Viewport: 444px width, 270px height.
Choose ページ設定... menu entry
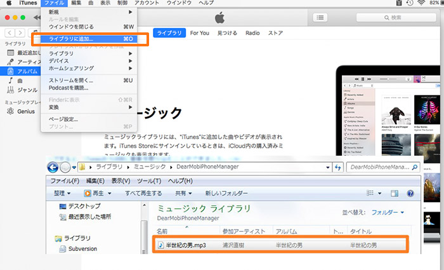[x=89, y=119]
